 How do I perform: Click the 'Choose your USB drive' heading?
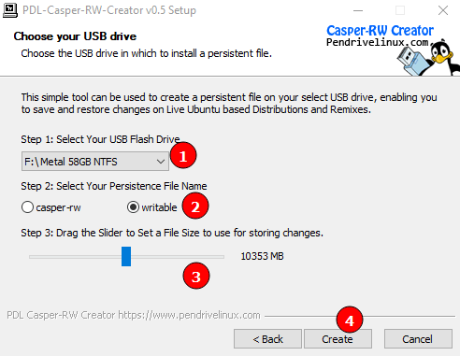75,36
